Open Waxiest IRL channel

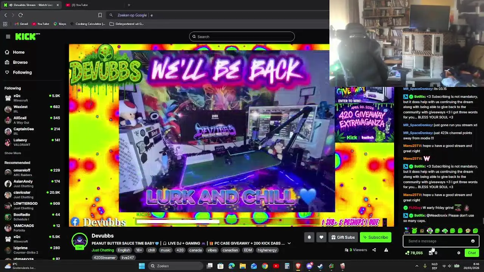[32, 109]
